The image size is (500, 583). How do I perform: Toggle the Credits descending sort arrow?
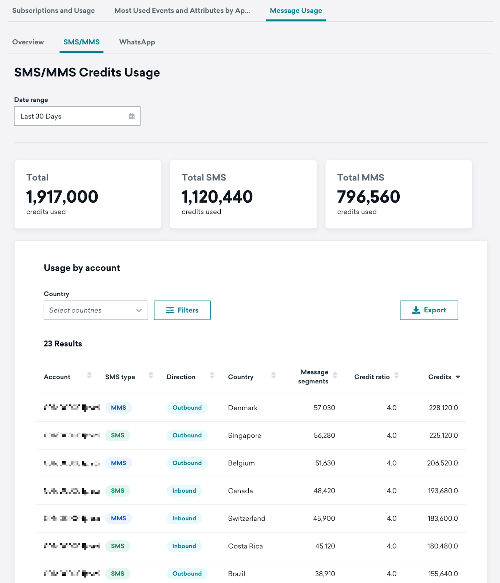tap(458, 377)
